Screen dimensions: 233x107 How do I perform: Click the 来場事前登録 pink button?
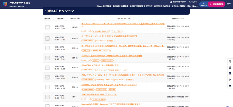tap(216, 4)
